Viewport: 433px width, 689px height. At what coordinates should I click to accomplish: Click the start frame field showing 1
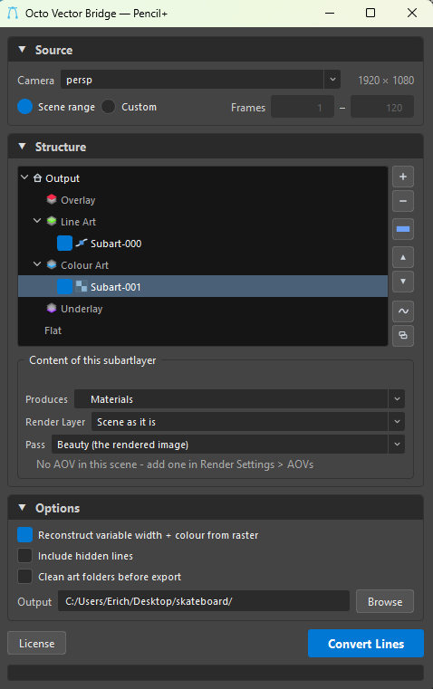[303, 107]
